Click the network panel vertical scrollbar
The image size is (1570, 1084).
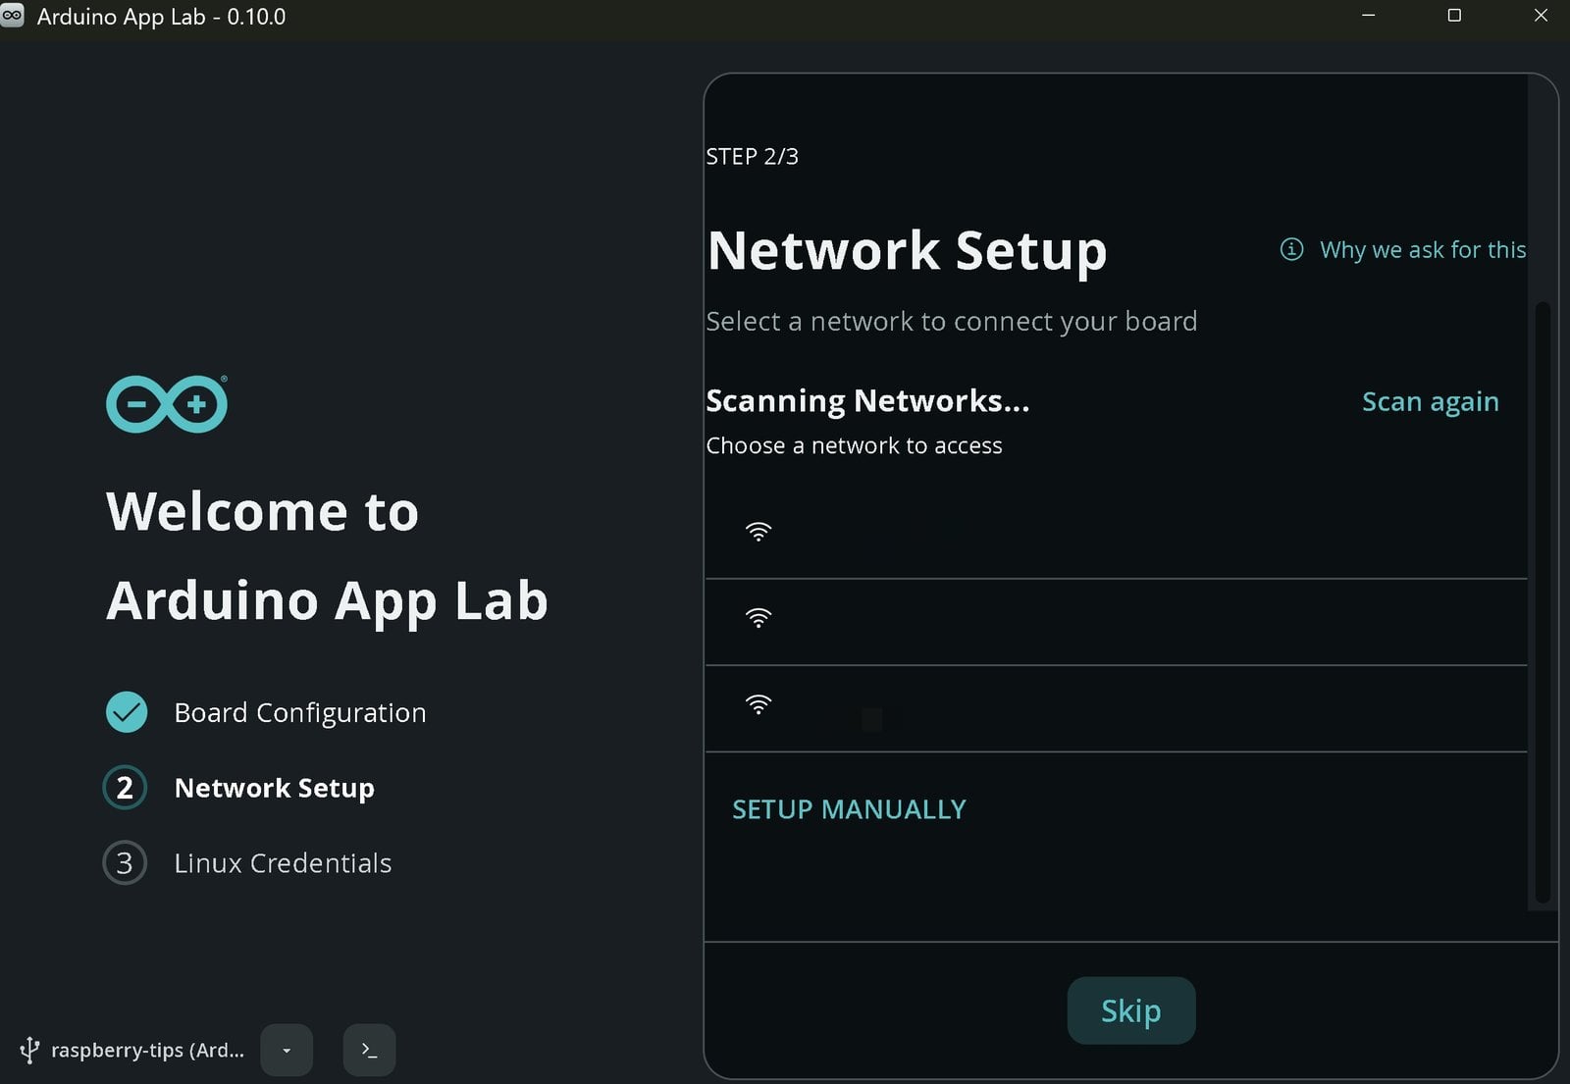(1543, 602)
